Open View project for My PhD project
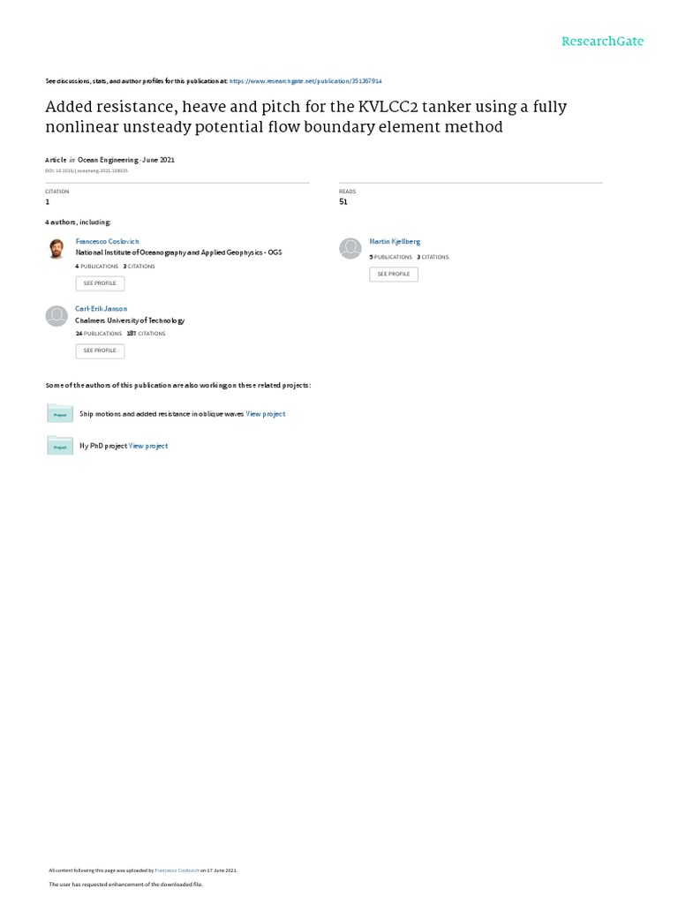The image size is (678, 904). [x=148, y=446]
